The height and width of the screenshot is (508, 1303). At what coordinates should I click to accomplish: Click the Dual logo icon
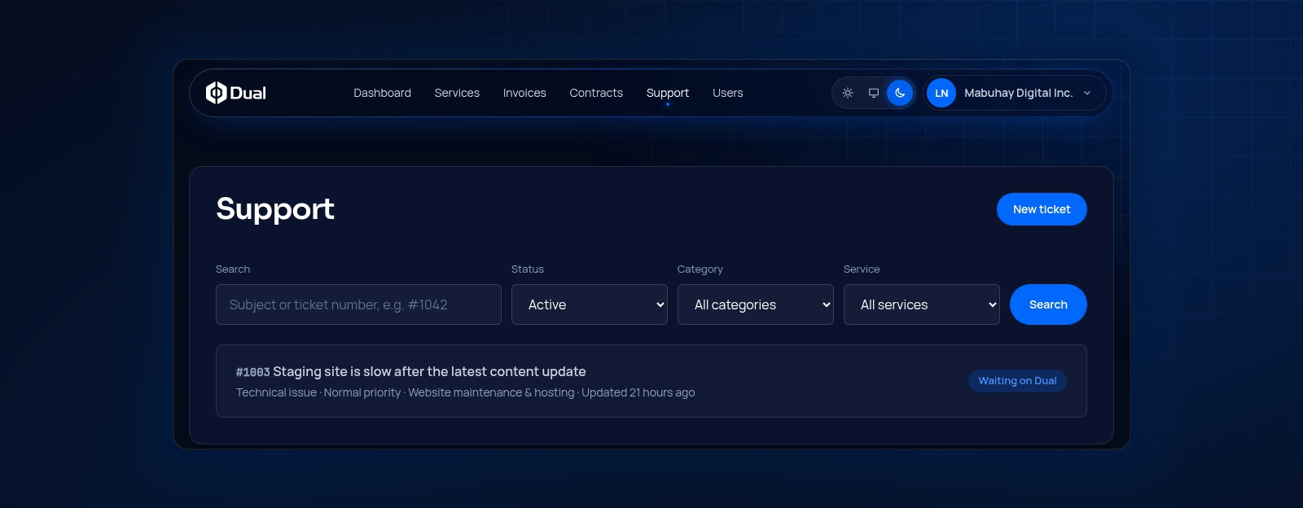click(216, 93)
